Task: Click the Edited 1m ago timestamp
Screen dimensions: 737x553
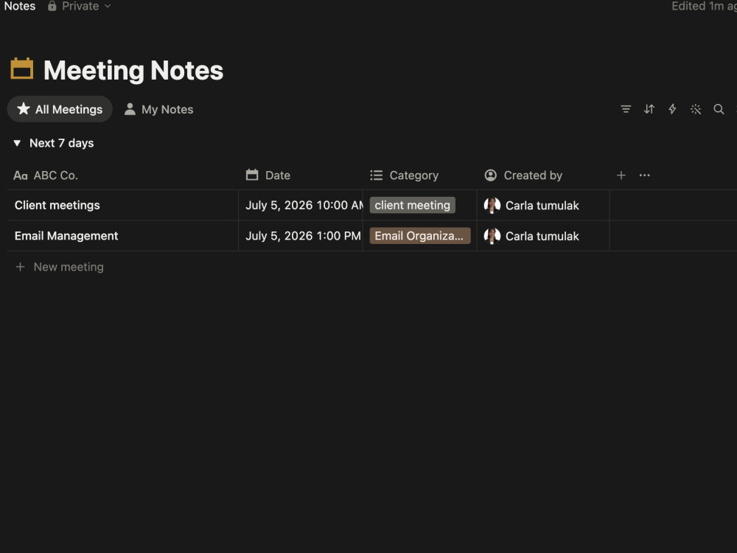Action: pyautogui.click(x=704, y=6)
